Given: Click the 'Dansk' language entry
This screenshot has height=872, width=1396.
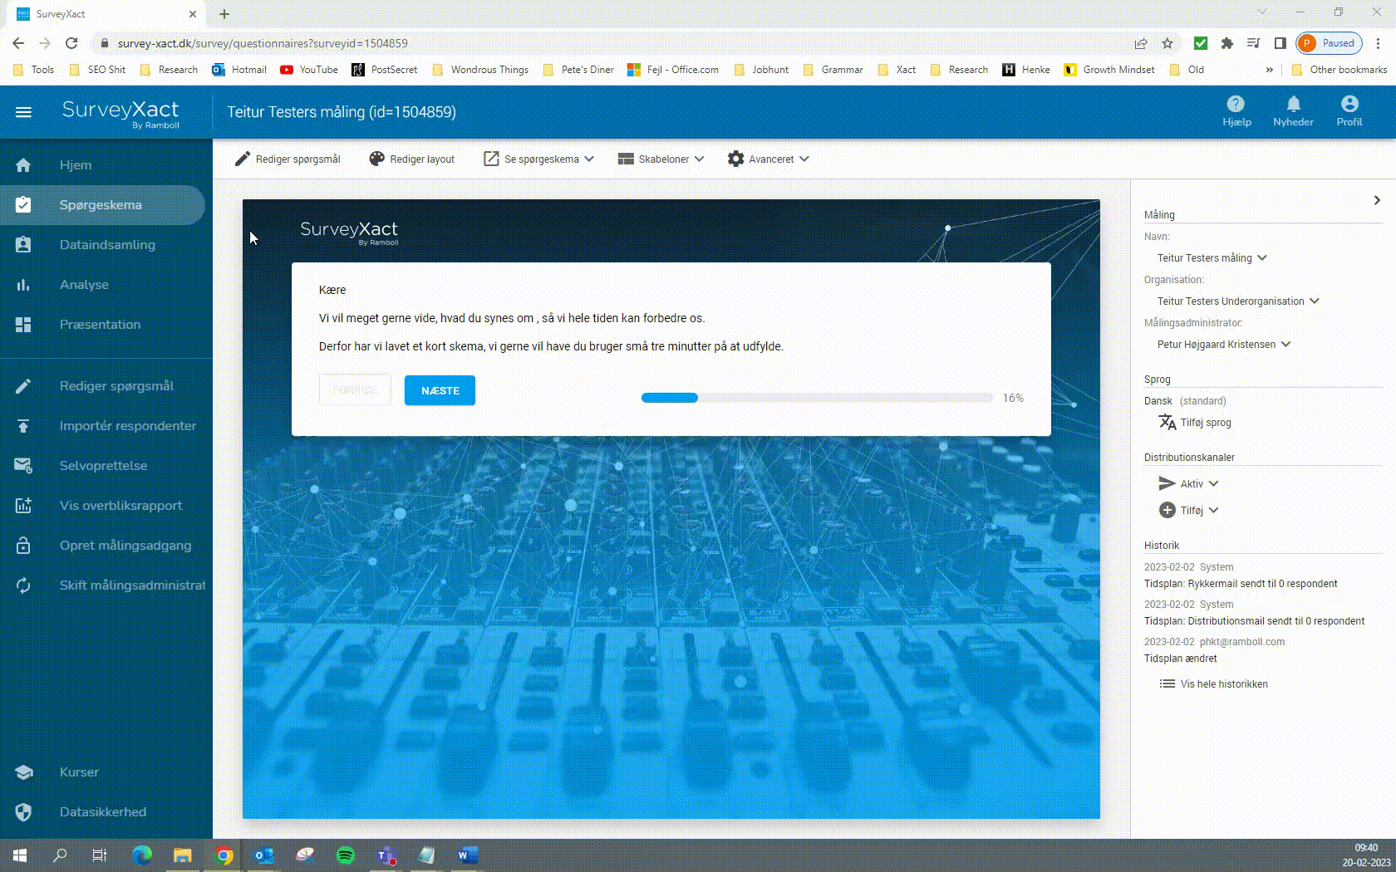Looking at the screenshot, I should point(1158,401).
